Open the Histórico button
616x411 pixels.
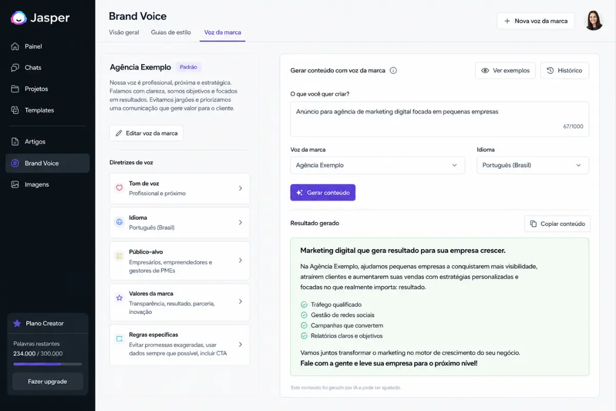[x=565, y=70]
